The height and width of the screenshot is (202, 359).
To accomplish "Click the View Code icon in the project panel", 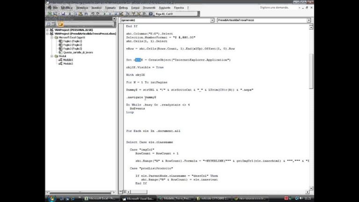I will tap(49, 24).
